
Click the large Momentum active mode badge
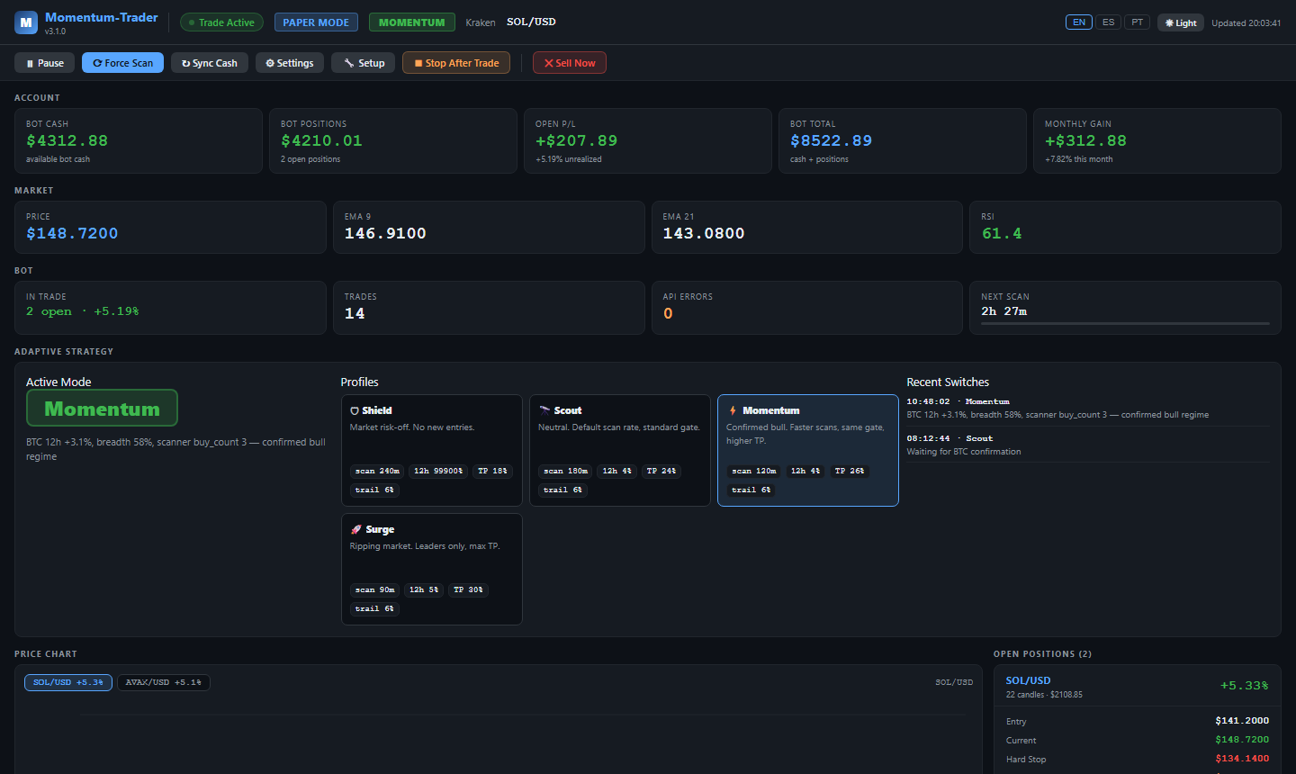102,409
